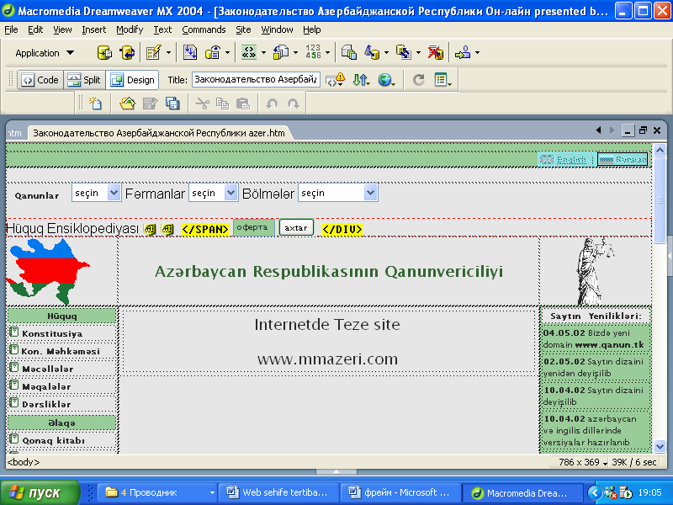Click the Məcəllələr link
Image resolution: width=673 pixels, height=505 pixels.
[48, 369]
